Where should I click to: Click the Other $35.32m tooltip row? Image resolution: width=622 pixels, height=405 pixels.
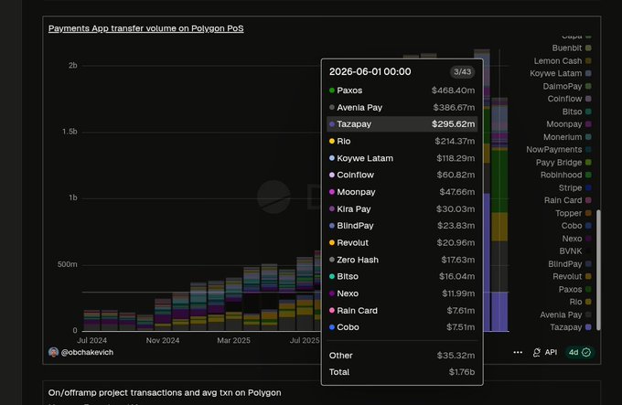(402, 356)
